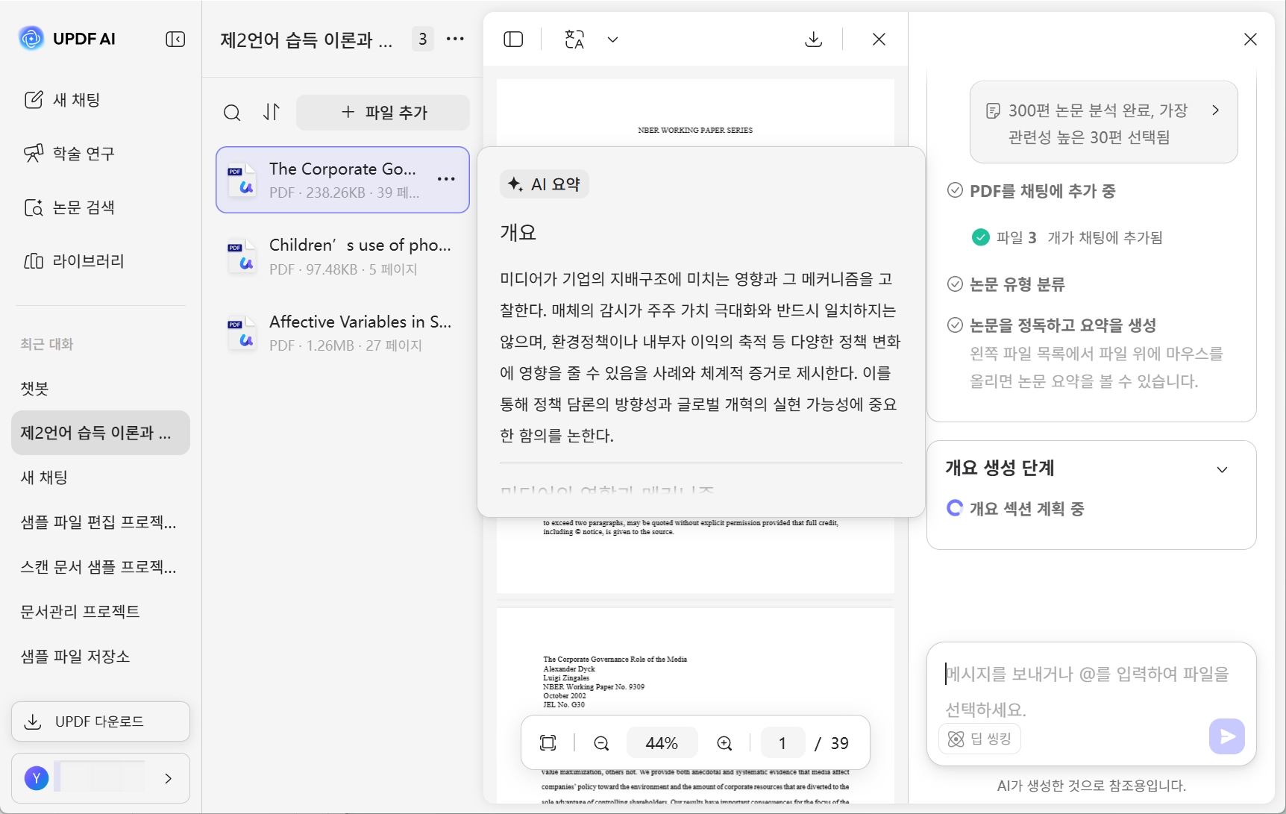Zoom in the PDF page

coord(724,743)
